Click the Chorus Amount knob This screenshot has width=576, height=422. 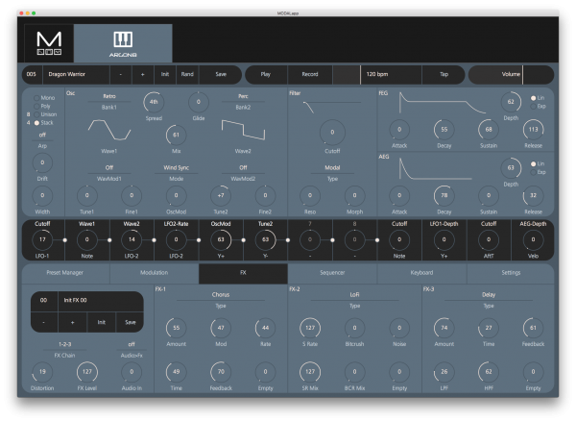176,328
